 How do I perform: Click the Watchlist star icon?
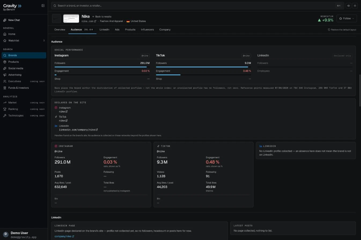(5, 41)
